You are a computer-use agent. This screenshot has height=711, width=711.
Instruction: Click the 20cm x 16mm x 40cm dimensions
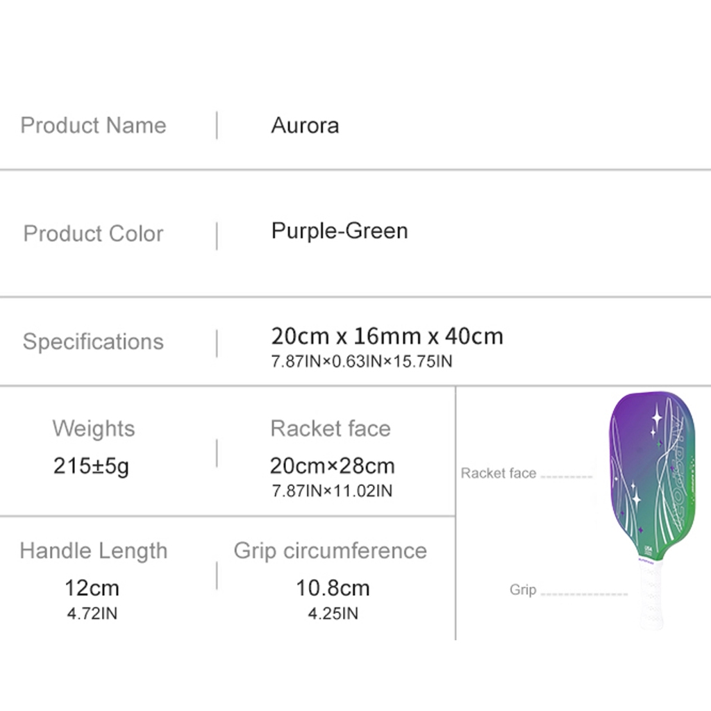pos(387,336)
